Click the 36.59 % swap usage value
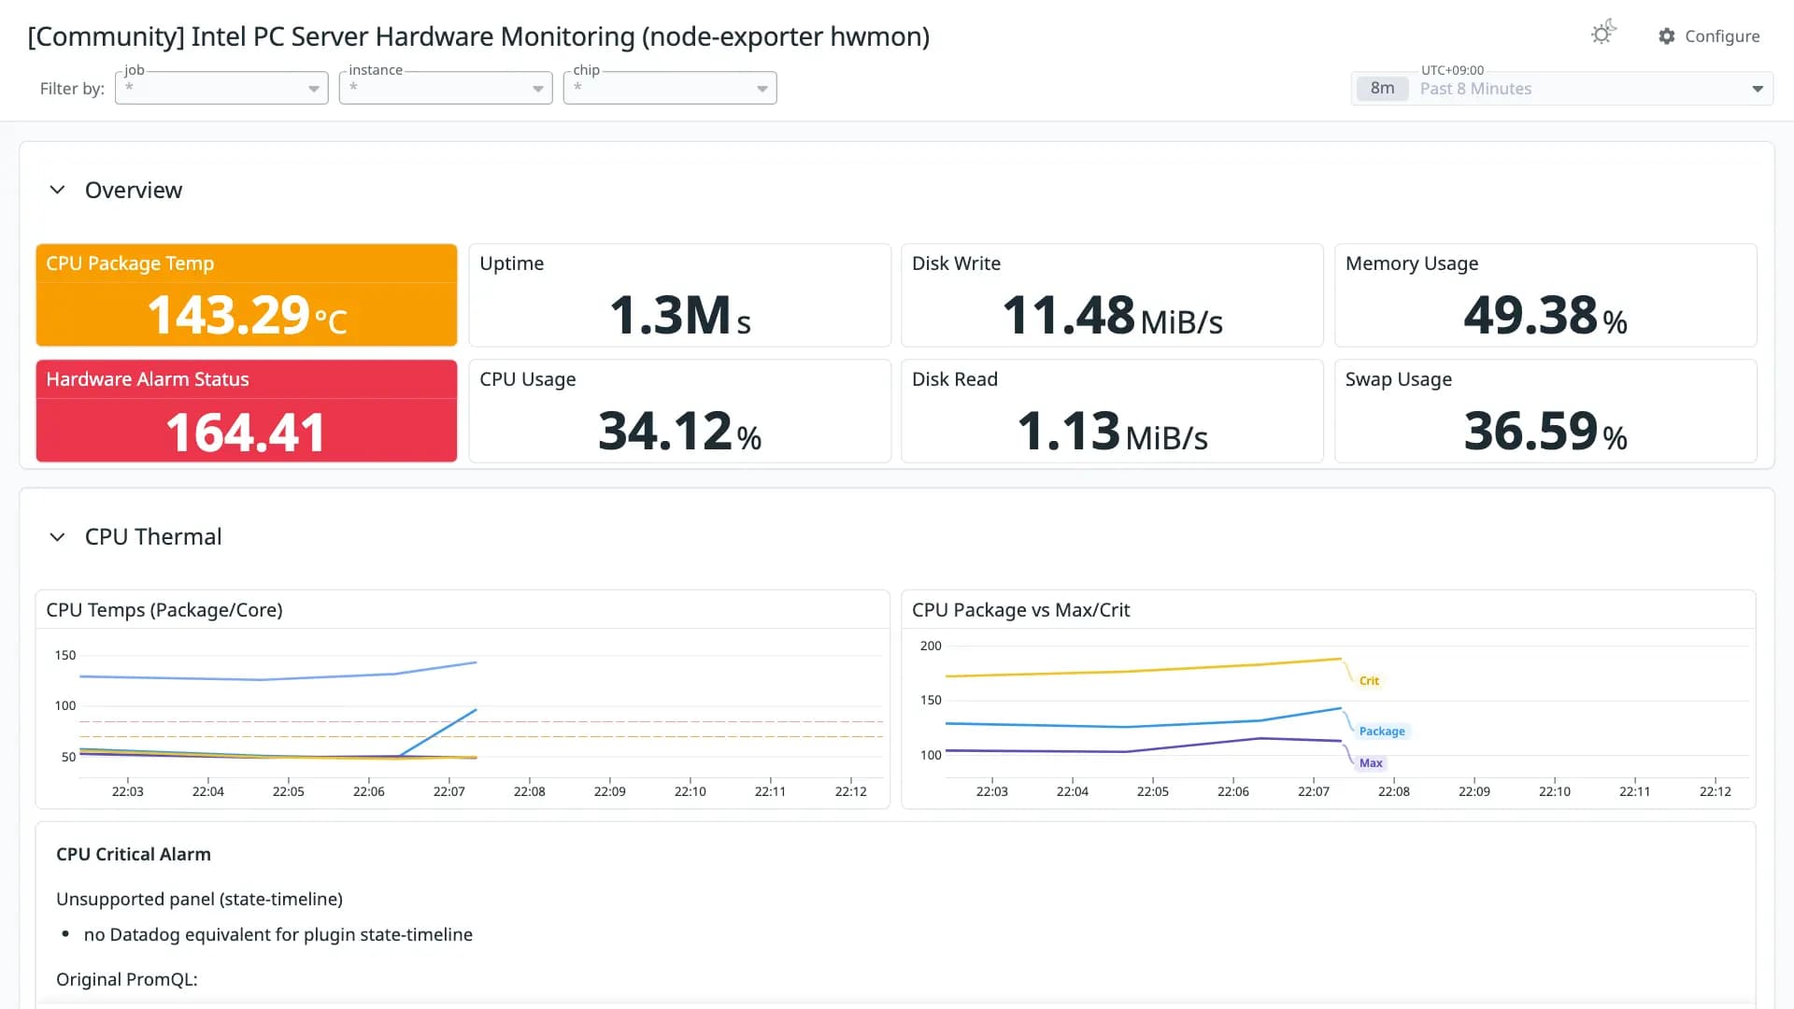The image size is (1794, 1009). click(1545, 432)
